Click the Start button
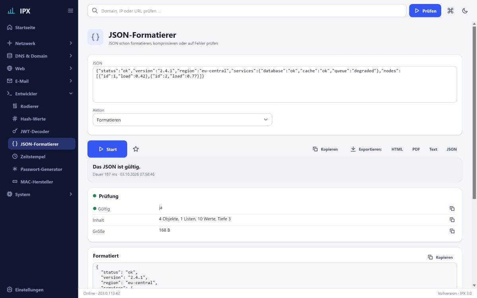The image size is (477, 298). [x=107, y=149]
